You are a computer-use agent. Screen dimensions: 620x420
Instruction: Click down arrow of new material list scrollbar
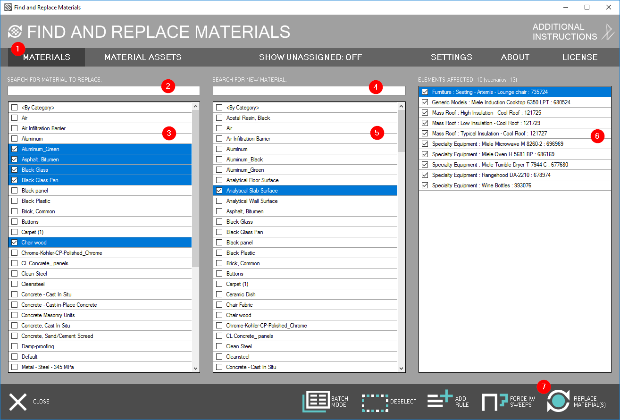click(401, 368)
